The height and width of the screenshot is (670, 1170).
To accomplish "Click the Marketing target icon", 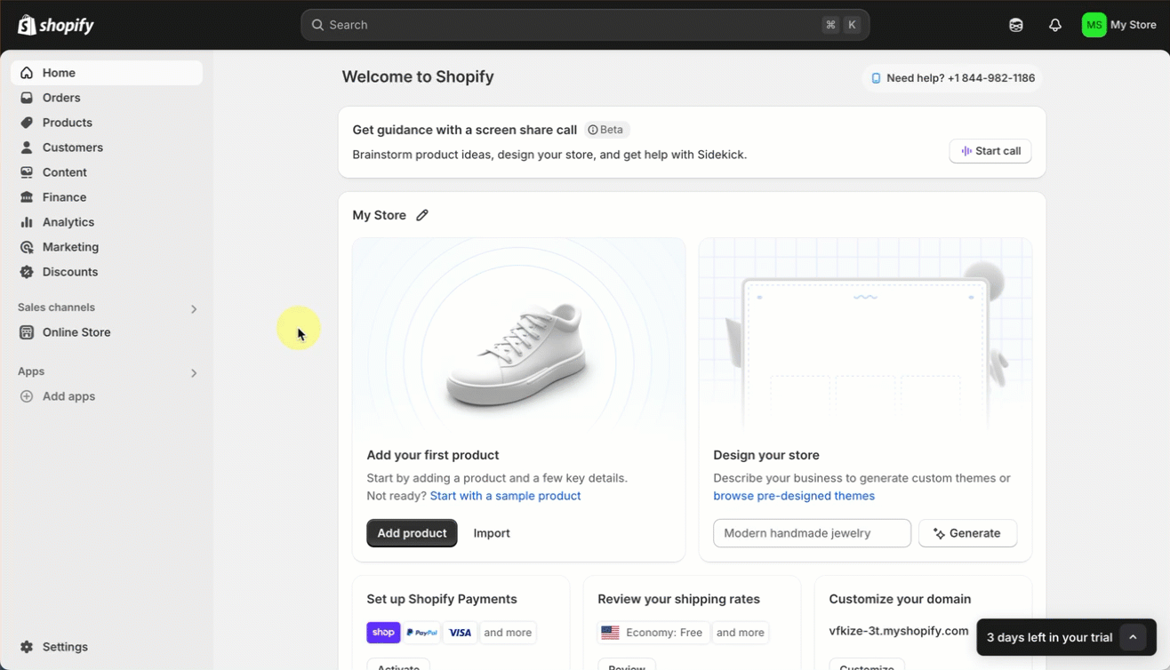I will 27,247.
